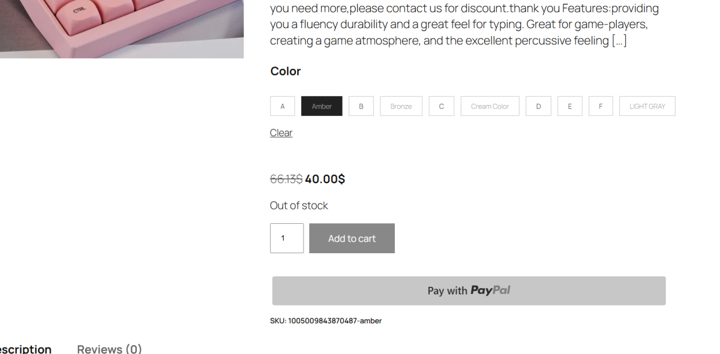Switch to the Description tab
Image resolution: width=720 pixels, height=354 pixels.
[x=25, y=349]
